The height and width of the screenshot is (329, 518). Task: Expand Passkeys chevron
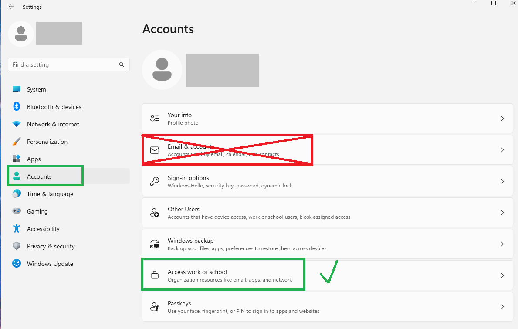tap(502, 307)
